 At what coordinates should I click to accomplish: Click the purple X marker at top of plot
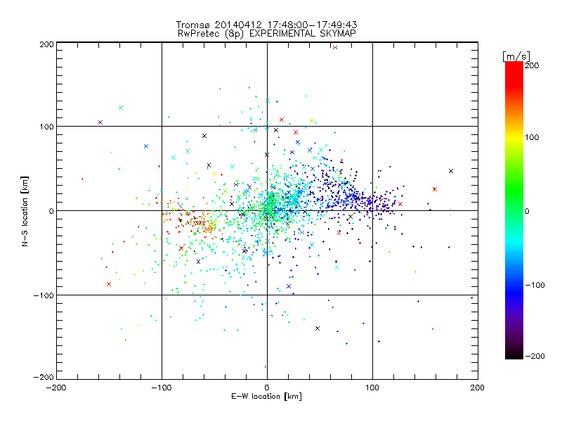pyautogui.click(x=335, y=47)
